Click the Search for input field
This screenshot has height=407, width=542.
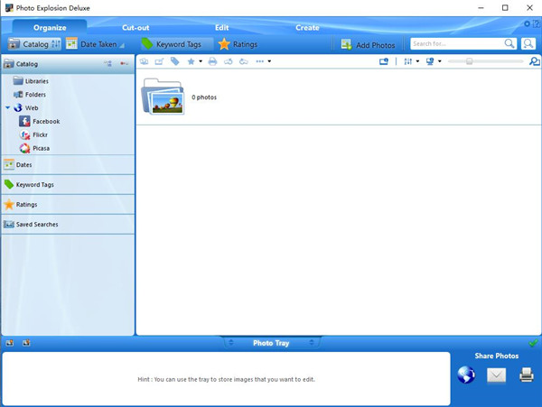click(457, 44)
